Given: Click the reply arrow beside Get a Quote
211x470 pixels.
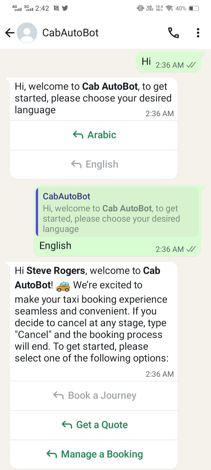Looking at the screenshot, I should (67, 425).
